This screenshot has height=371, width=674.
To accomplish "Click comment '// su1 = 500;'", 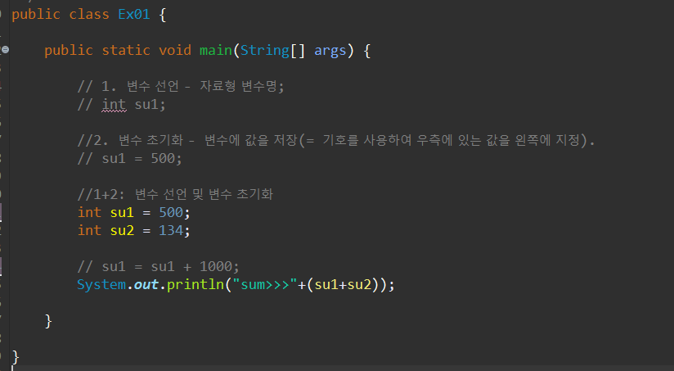I will pyautogui.click(x=129, y=158).
